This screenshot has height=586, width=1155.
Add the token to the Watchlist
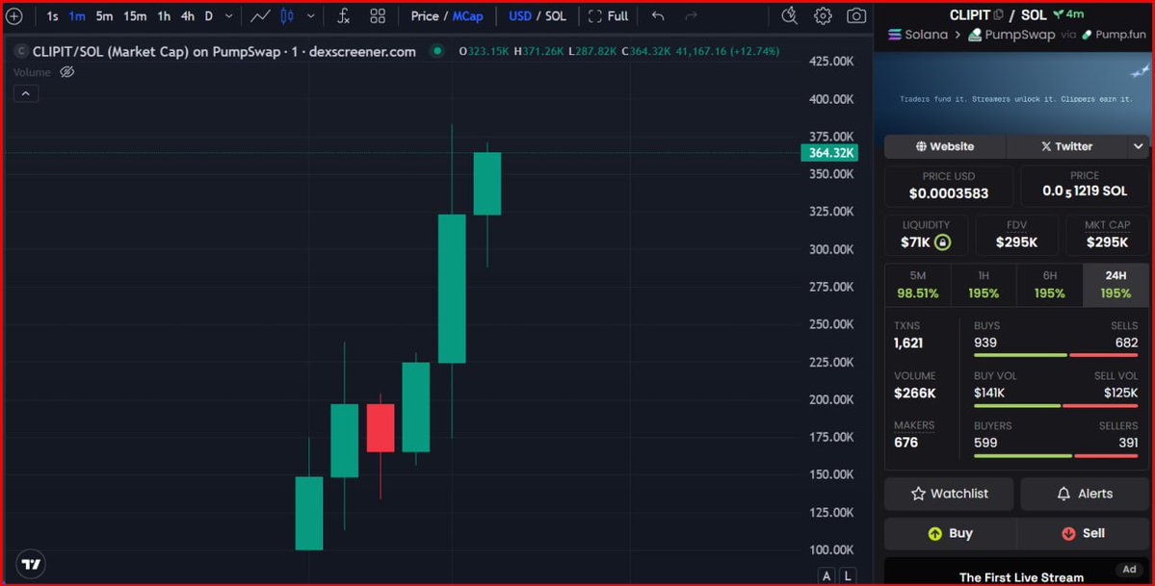coord(949,494)
